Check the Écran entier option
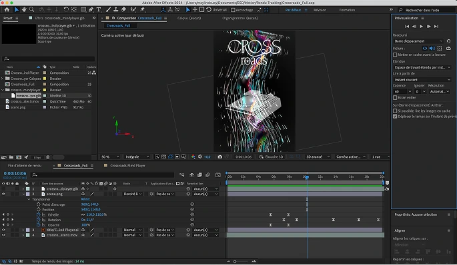 pyautogui.click(x=395, y=98)
